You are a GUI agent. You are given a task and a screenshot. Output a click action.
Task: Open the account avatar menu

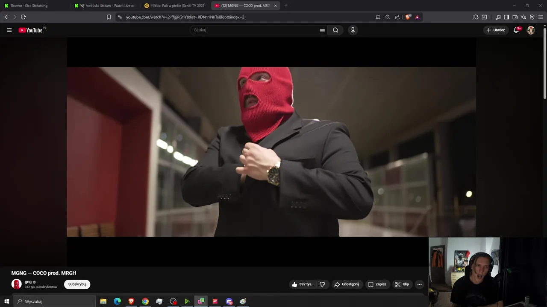(x=531, y=30)
